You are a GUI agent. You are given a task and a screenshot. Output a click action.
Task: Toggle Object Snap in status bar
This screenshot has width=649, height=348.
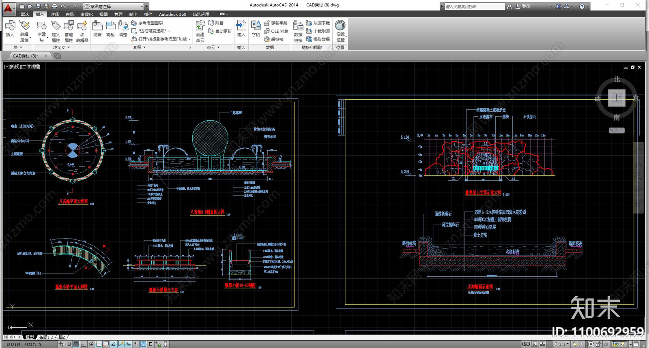coord(99,344)
